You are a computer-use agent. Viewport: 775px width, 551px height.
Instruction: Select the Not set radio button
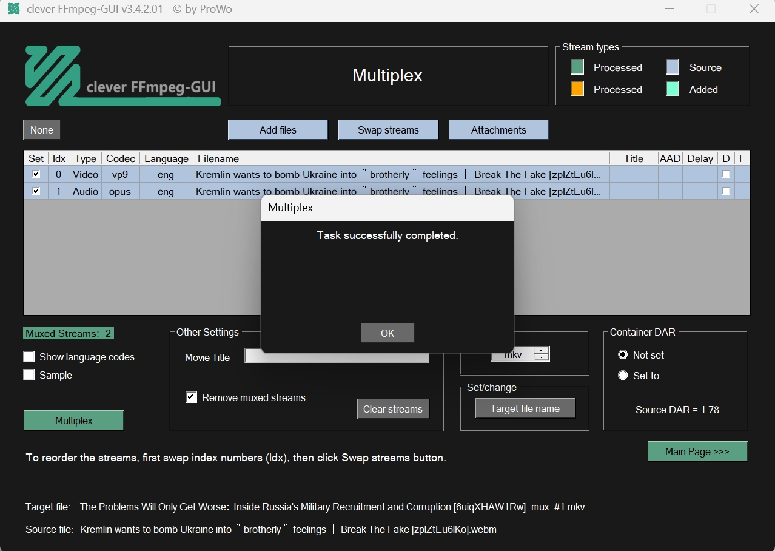(623, 355)
